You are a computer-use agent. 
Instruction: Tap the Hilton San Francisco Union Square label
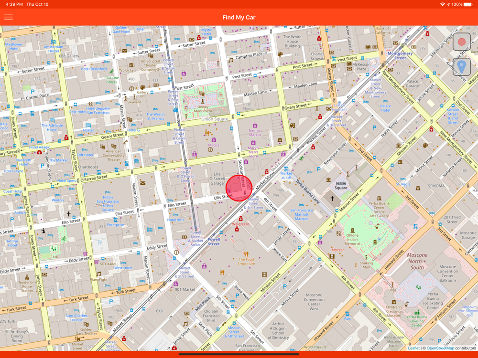[108, 203]
